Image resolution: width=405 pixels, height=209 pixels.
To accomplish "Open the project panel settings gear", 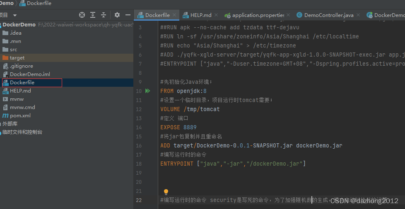I will click(x=117, y=15).
